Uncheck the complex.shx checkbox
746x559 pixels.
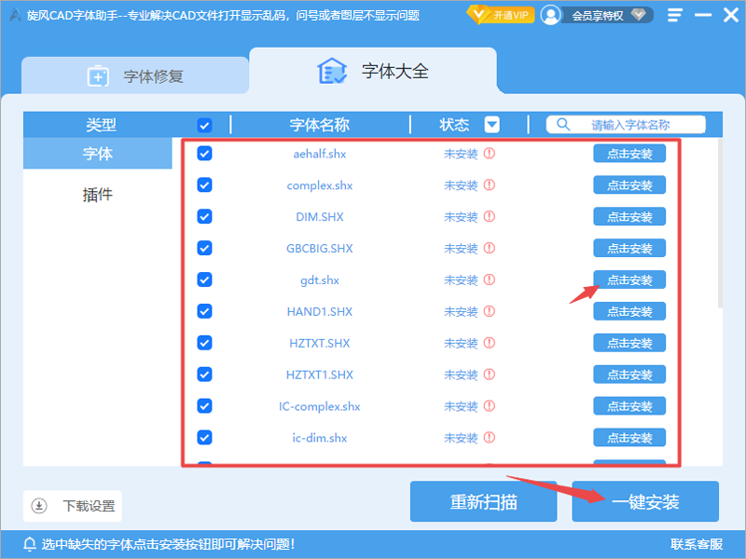point(204,184)
